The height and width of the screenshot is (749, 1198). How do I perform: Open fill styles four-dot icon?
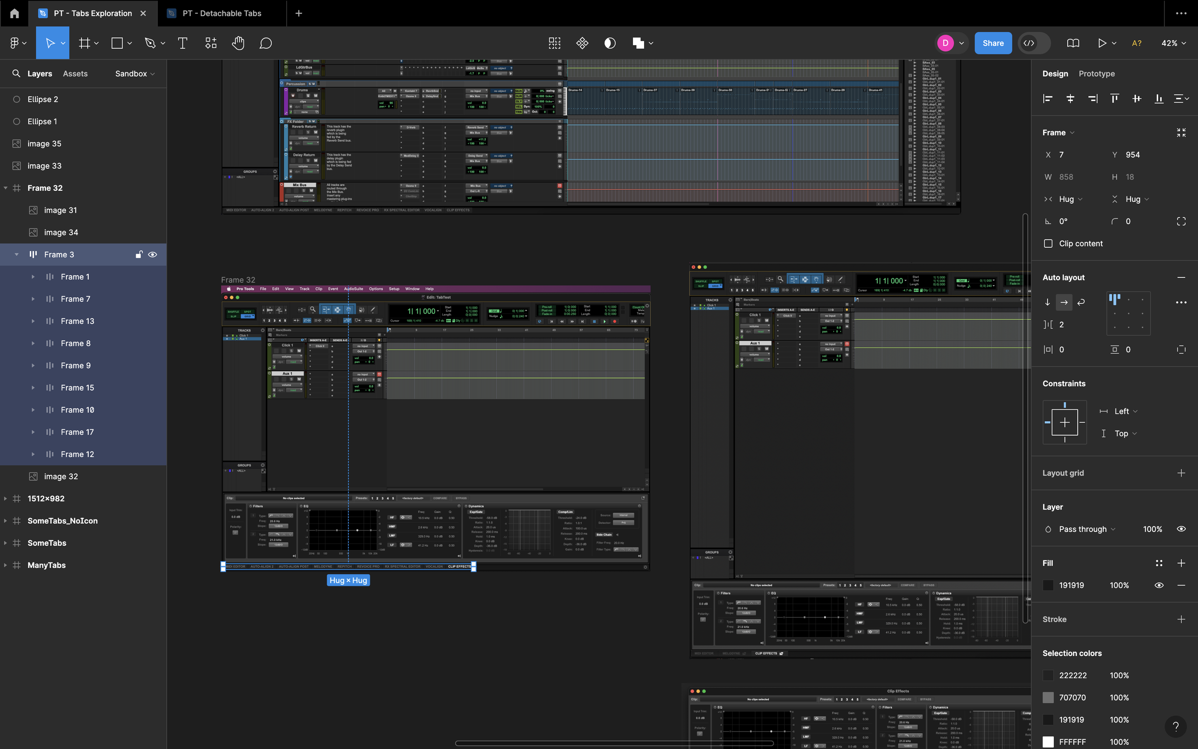click(x=1159, y=563)
